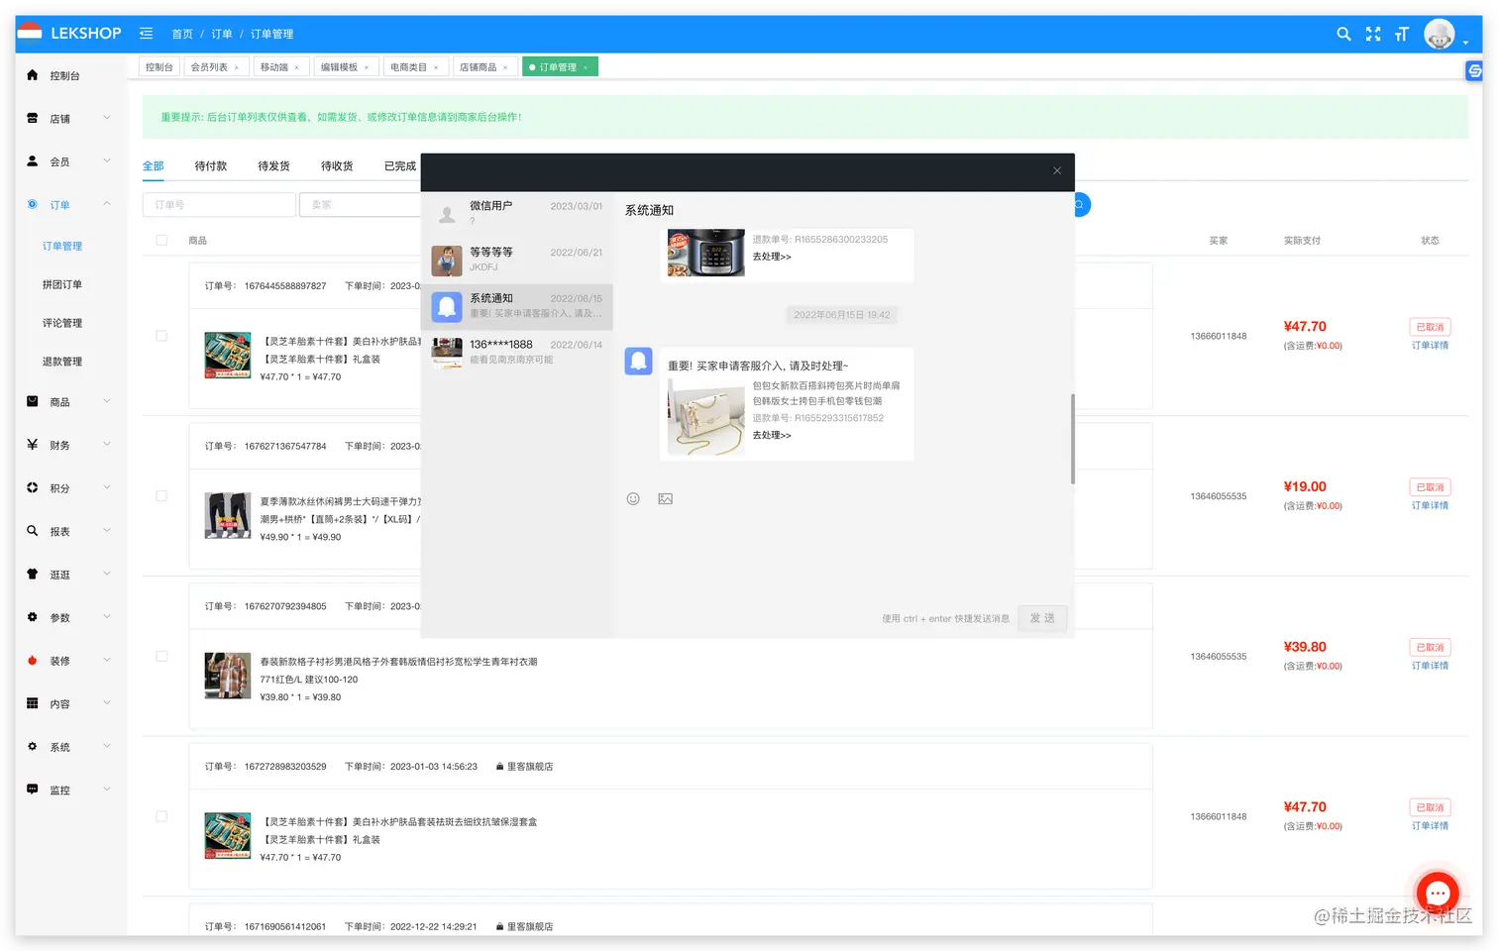The height and width of the screenshot is (951, 1498).
Task: Click the chat message scrollbar
Action: pyautogui.click(x=1073, y=439)
